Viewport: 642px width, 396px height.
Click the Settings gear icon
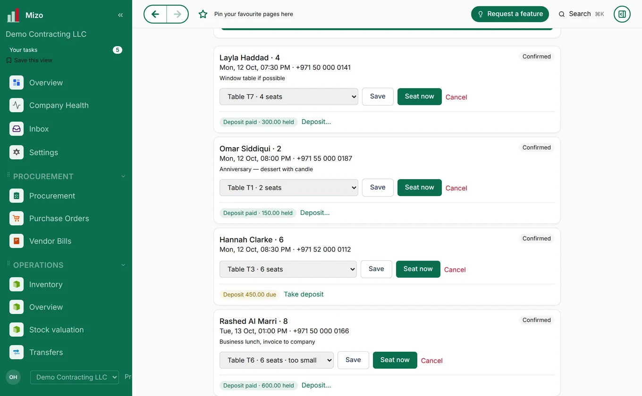17,152
